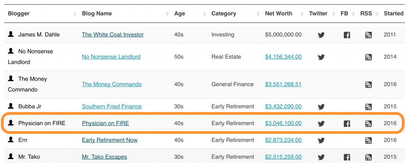Open James M. Dahle's Twitter icon
Screen dimensions: 405x163
coord(321,35)
